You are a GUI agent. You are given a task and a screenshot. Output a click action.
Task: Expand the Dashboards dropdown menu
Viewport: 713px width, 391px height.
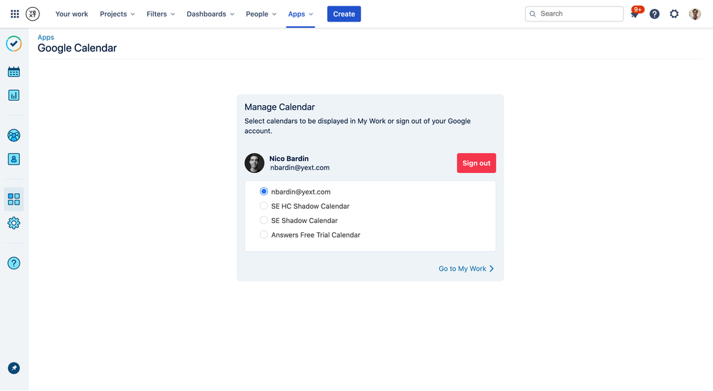[211, 14]
